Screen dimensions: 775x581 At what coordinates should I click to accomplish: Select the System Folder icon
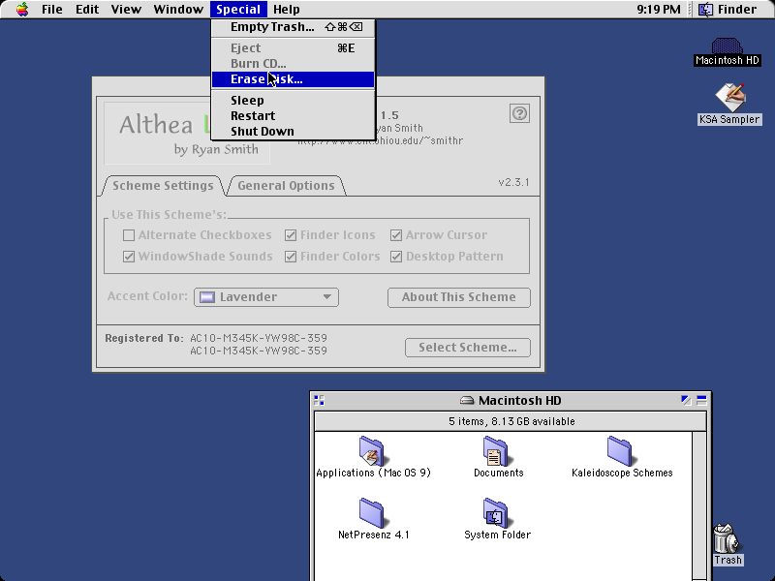[x=497, y=519]
